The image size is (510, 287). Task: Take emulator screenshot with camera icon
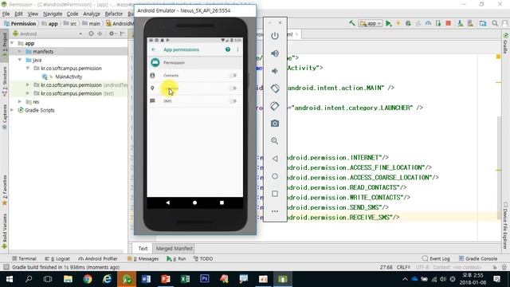coord(275,124)
